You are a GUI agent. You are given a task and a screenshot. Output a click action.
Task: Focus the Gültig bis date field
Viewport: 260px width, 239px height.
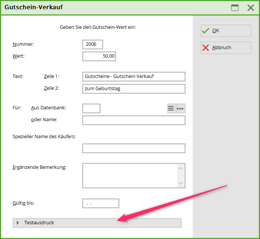pos(101,203)
